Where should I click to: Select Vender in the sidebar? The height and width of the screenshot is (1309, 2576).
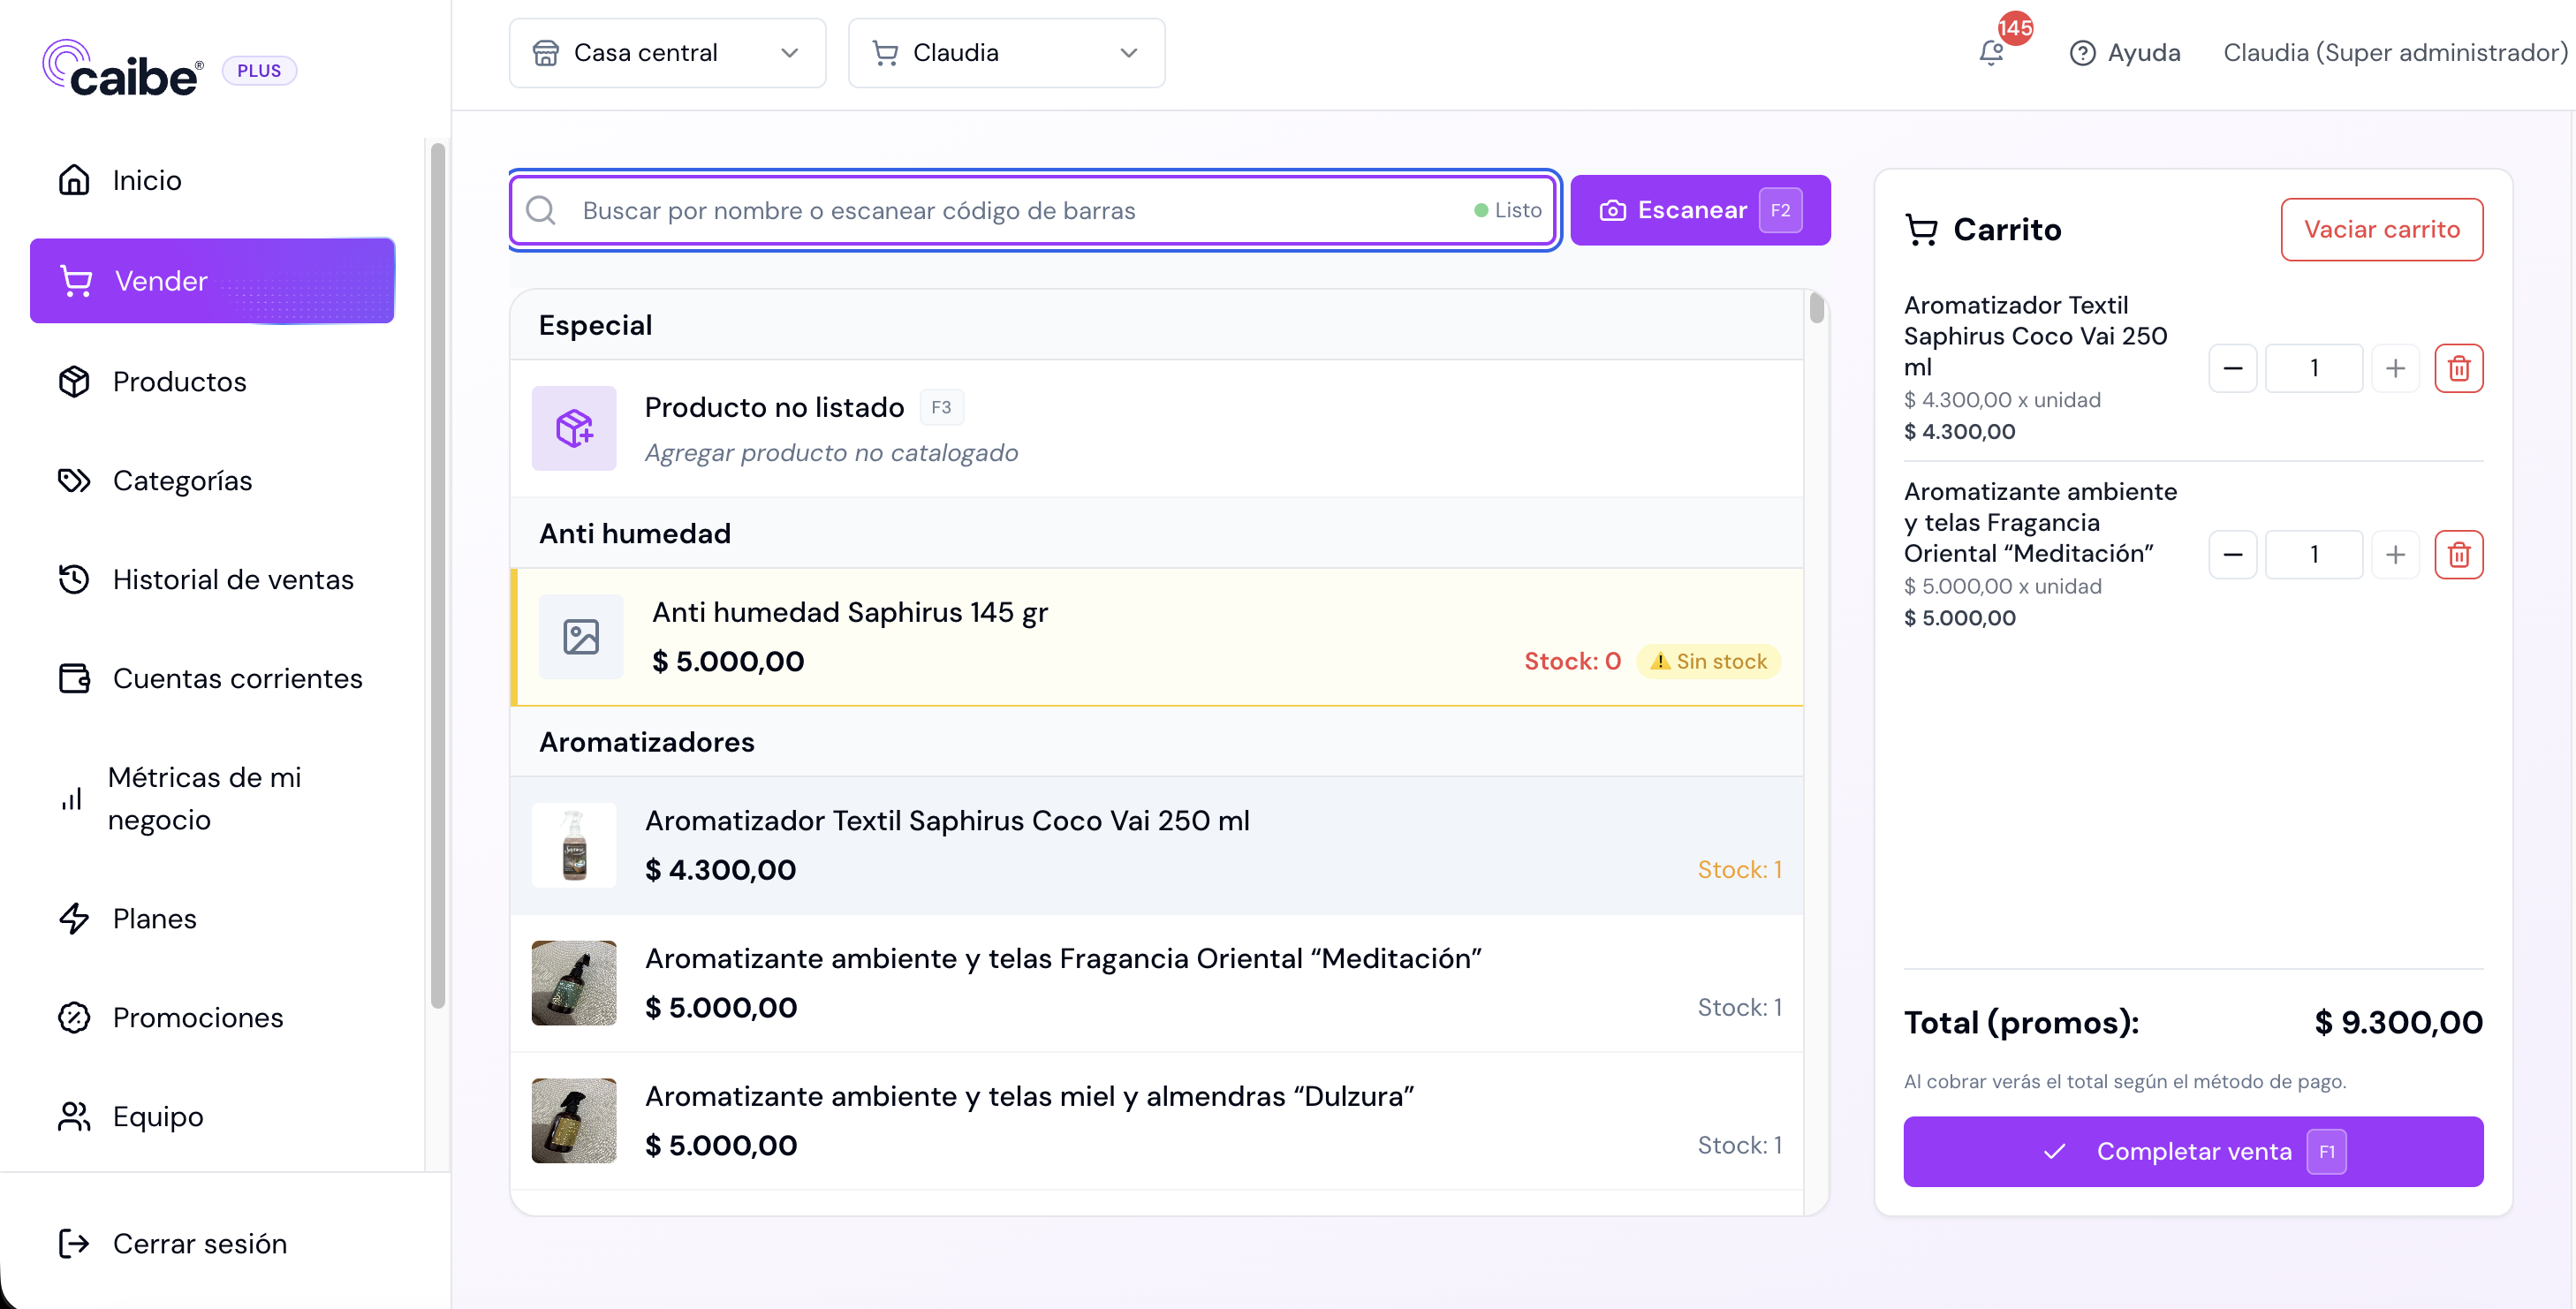(212, 281)
